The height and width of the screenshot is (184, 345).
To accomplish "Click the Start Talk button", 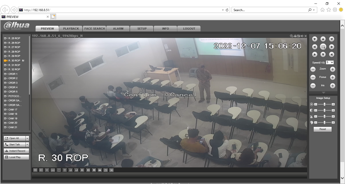I will click(15, 145).
